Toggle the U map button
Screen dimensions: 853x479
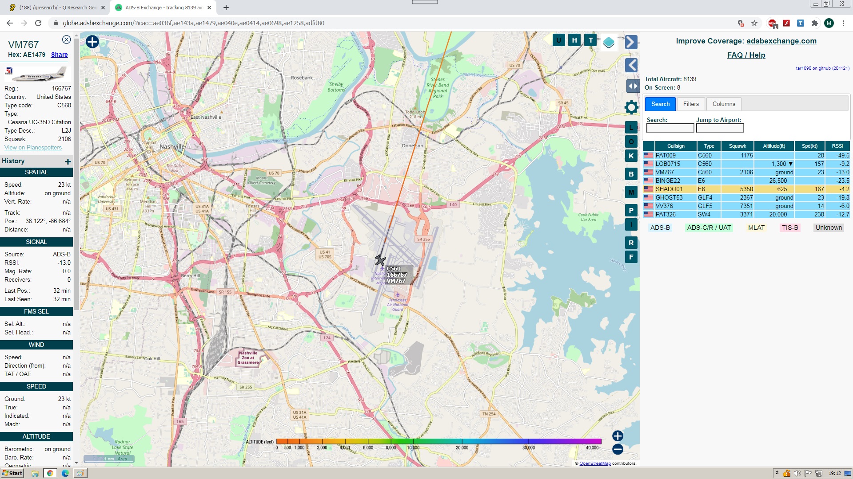558,40
